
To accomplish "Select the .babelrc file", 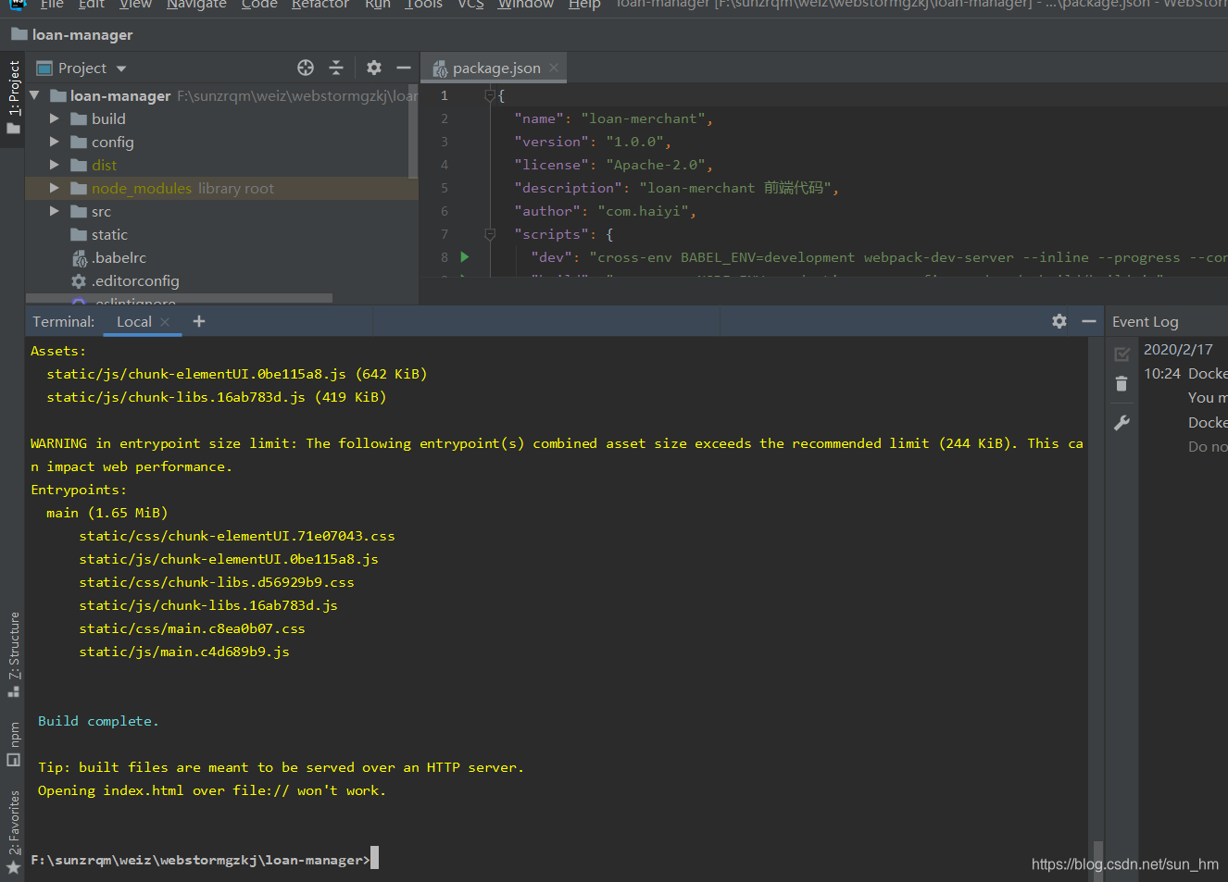I will [119, 257].
